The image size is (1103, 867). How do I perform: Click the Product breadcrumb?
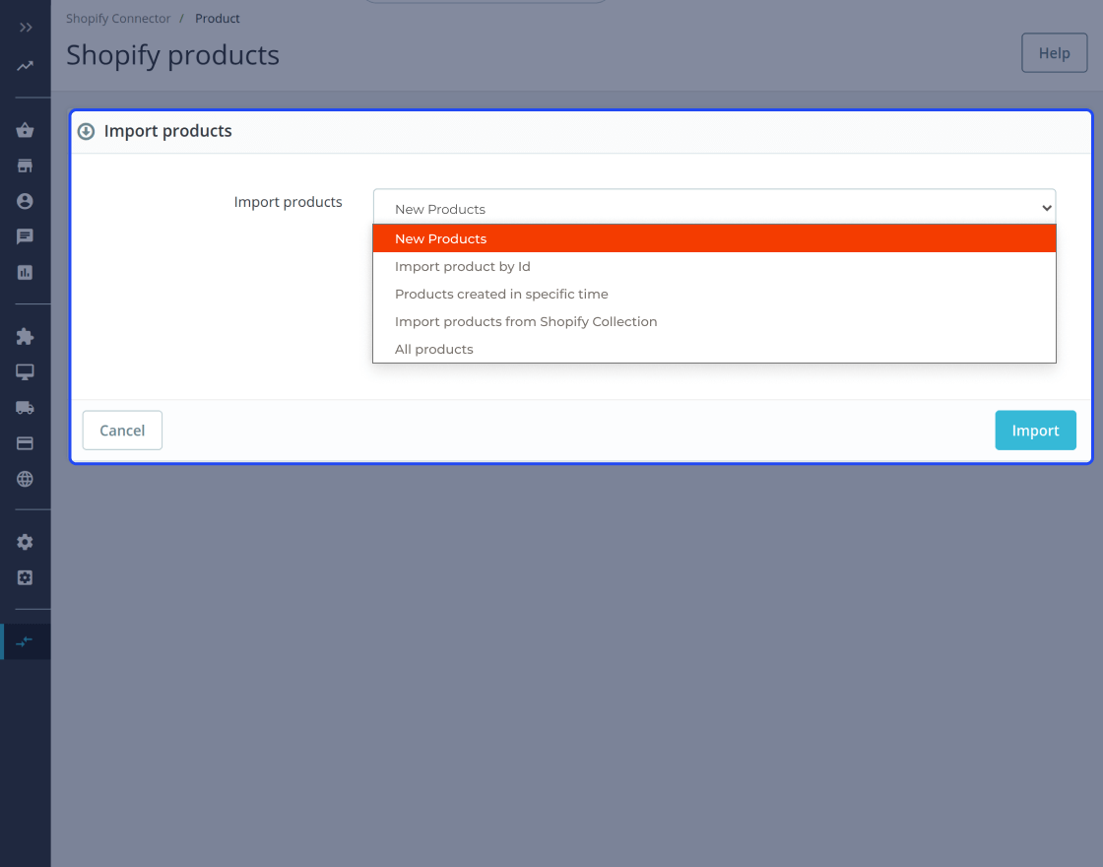[218, 19]
